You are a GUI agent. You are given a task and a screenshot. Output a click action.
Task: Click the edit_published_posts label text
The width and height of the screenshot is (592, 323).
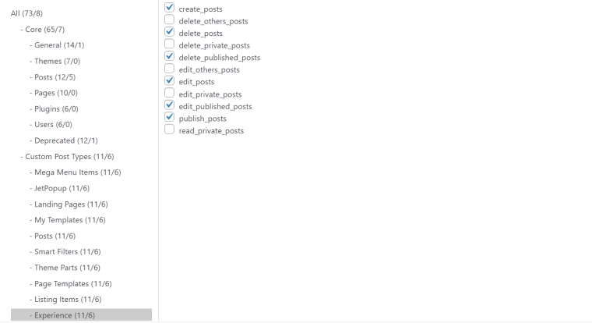pos(215,106)
